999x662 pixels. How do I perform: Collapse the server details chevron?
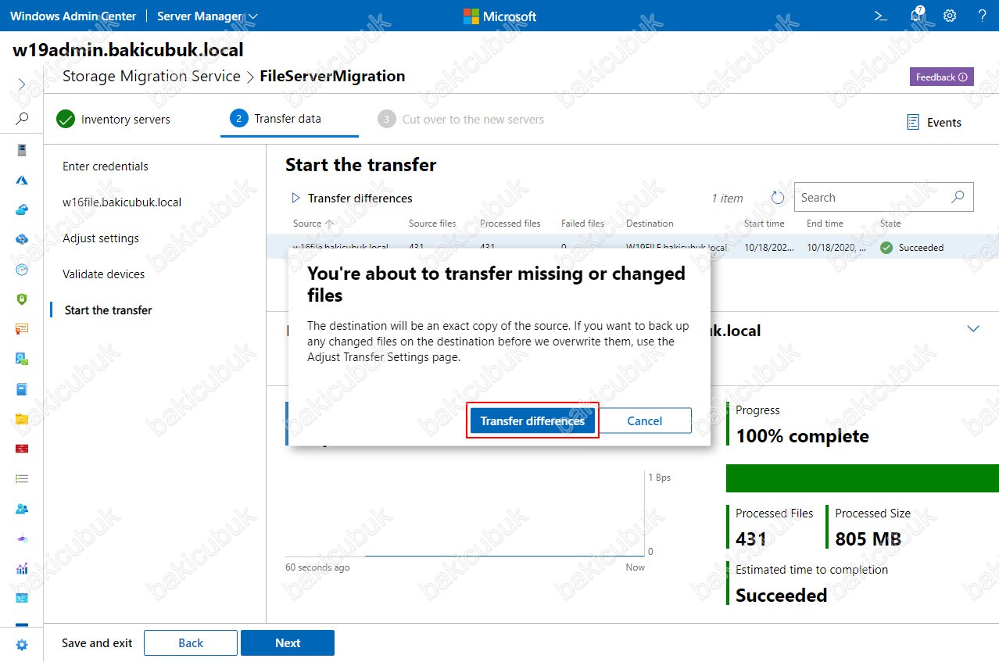point(973,328)
